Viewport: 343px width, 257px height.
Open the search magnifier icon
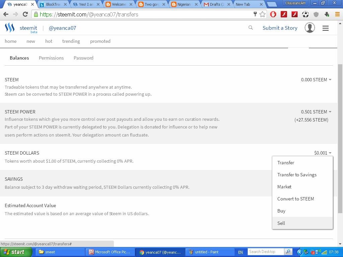coord(251,28)
